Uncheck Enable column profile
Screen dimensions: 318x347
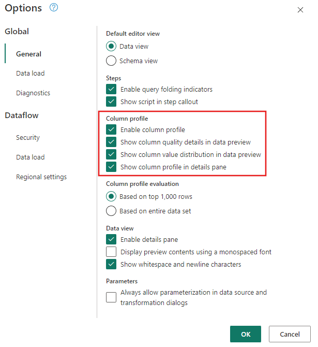pyautogui.click(x=111, y=129)
